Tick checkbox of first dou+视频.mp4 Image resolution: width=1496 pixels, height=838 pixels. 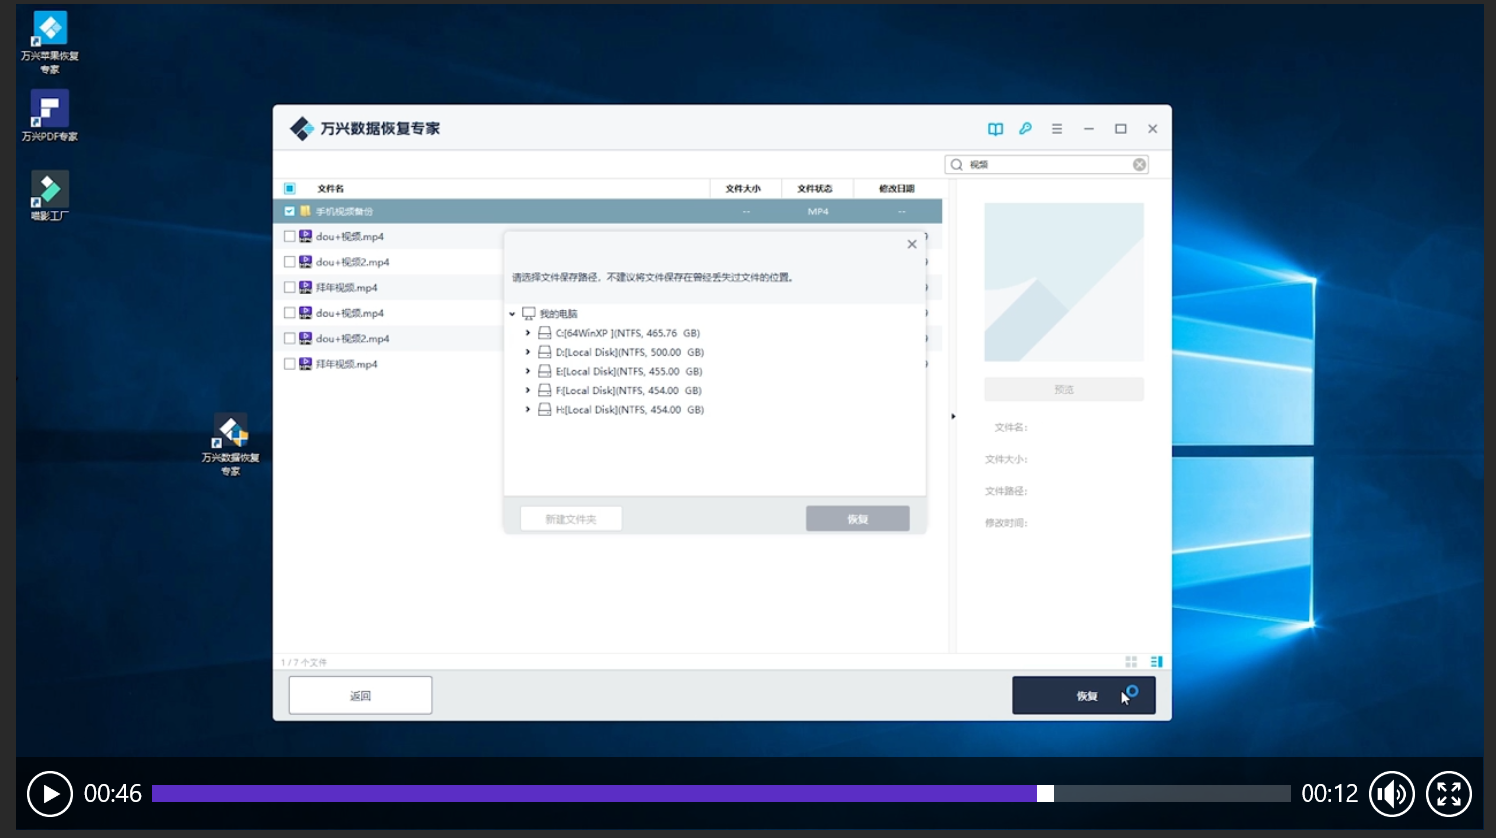click(290, 237)
